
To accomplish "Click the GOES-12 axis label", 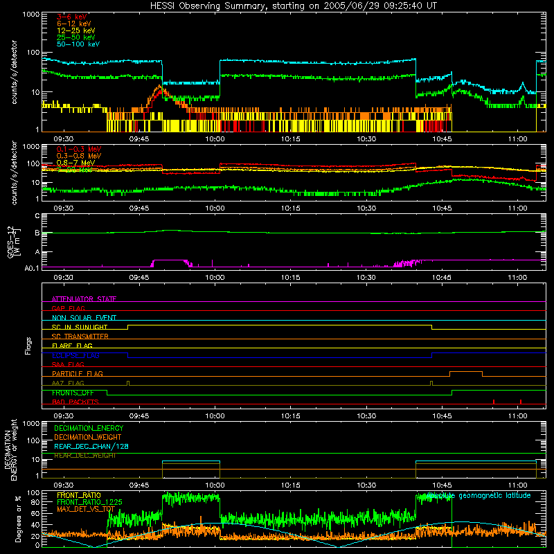I will click(14, 242).
